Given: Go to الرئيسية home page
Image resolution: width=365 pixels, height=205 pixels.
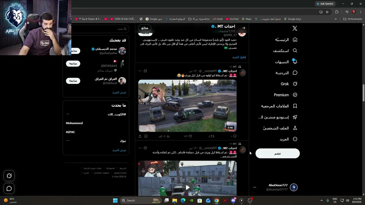Looking at the screenshot, I should [286, 40].
